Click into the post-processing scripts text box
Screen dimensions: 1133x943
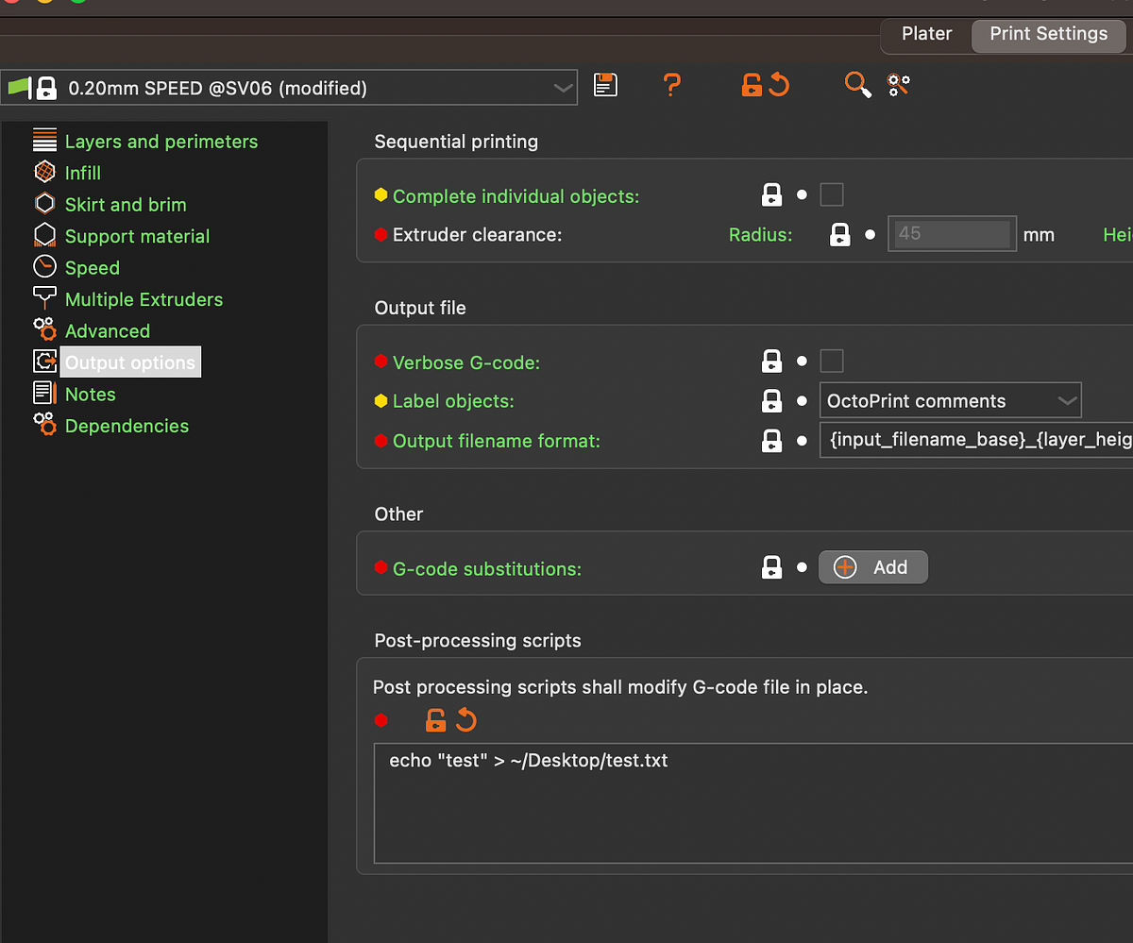[x=753, y=801]
